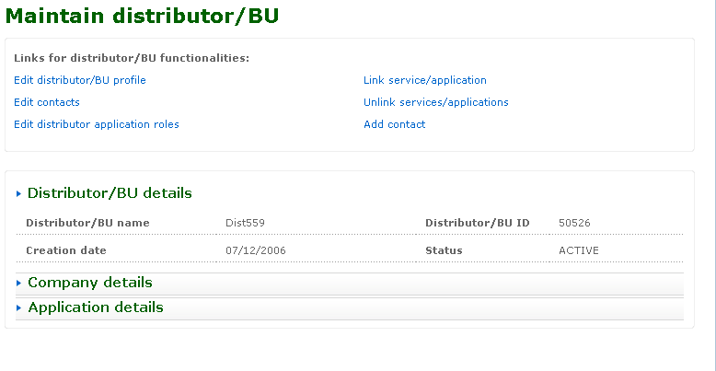This screenshot has height=371, width=716.
Task: Select Links for distributor/BU functionalities heading
Action: 132,59
